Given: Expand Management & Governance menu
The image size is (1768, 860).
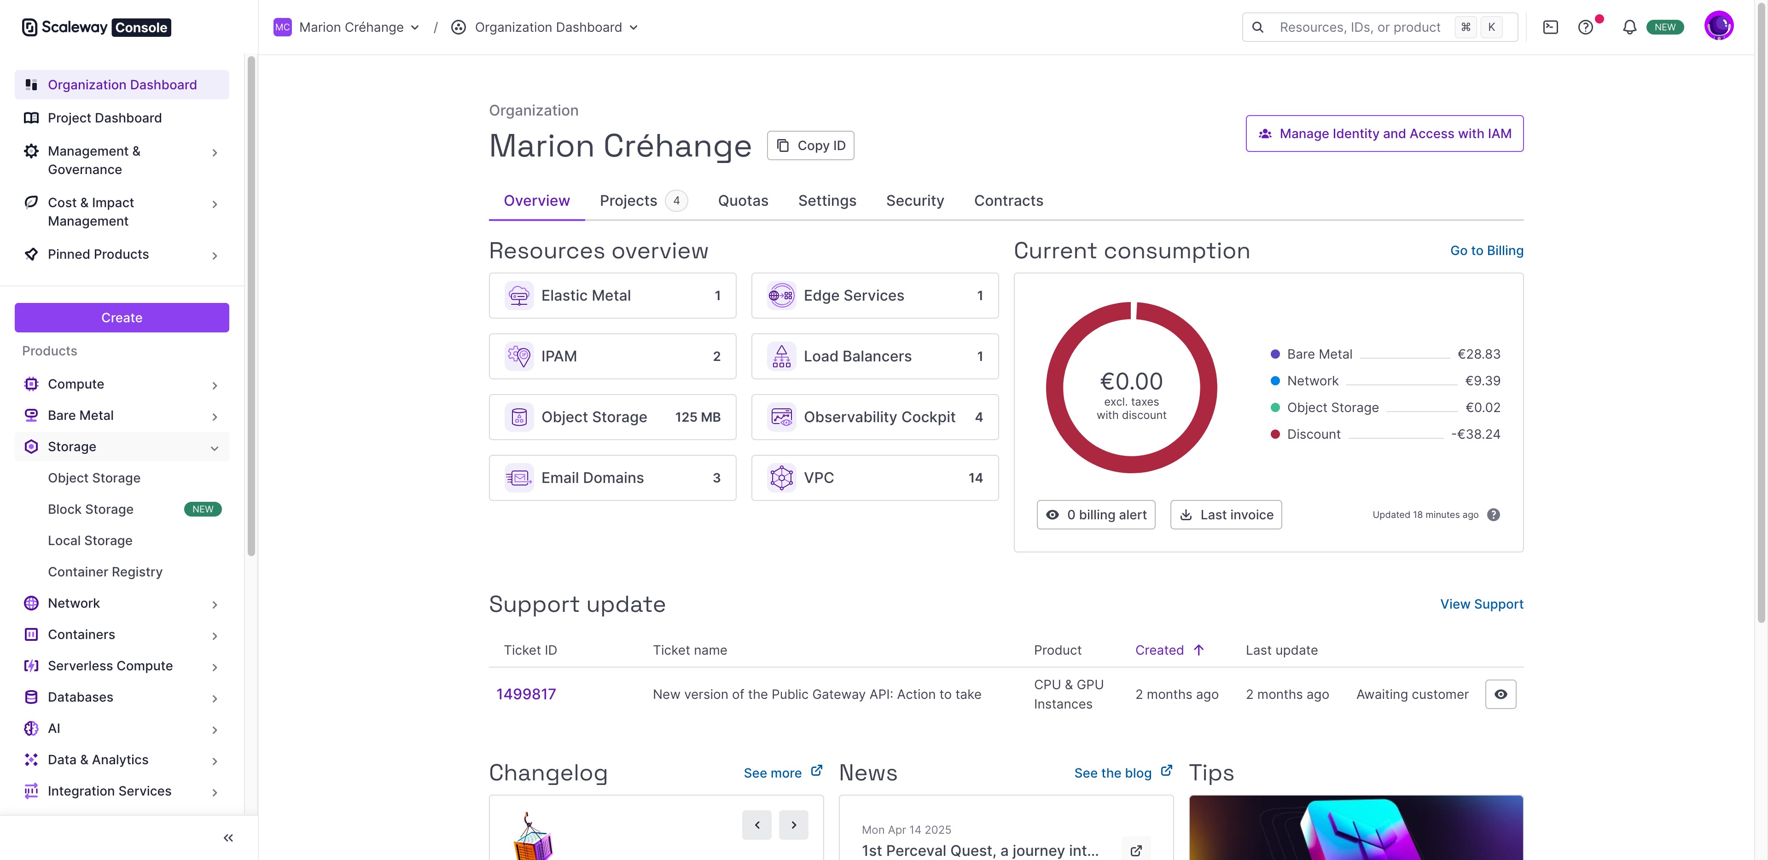Looking at the screenshot, I should point(215,153).
